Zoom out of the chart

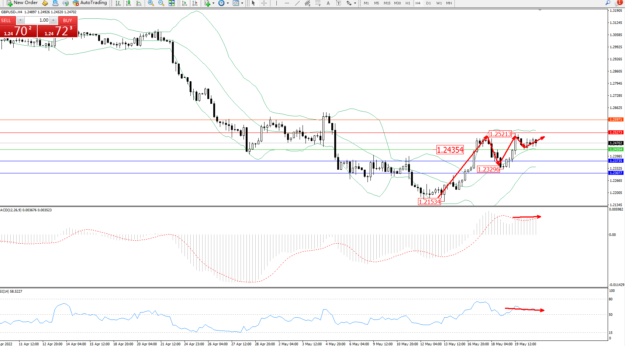pyautogui.click(x=161, y=3)
